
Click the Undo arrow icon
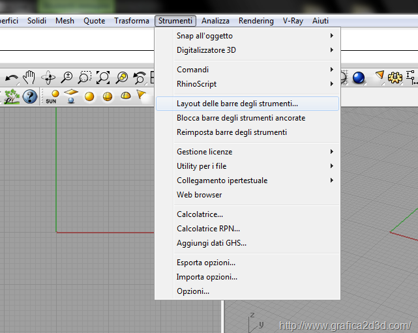click(12, 78)
